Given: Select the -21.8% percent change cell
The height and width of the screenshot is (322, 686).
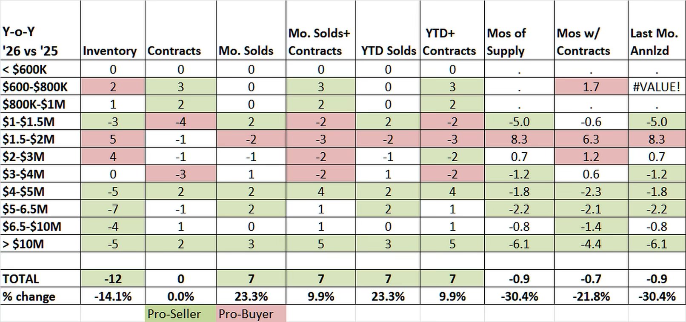Looking at the screenshot, I should (591, 296).
